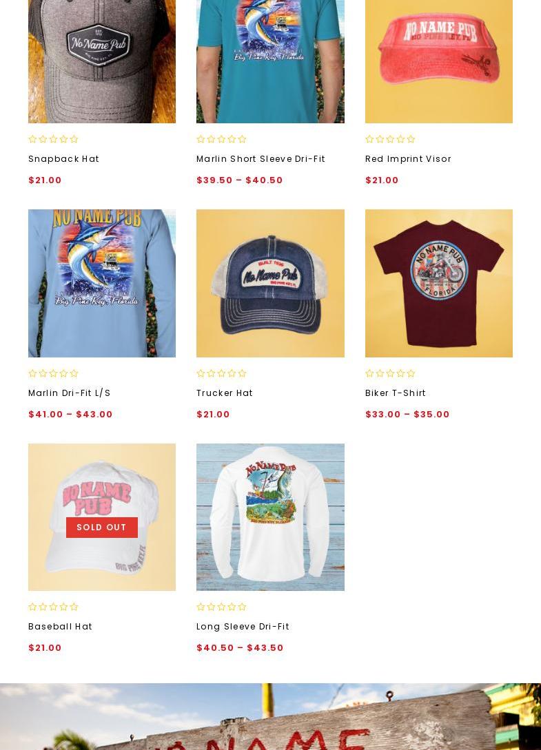This screenshot has width=541, height=750.
Task: Open the Marlin Short Sleeve Dri-Fit link
Action: coord(261,159)
